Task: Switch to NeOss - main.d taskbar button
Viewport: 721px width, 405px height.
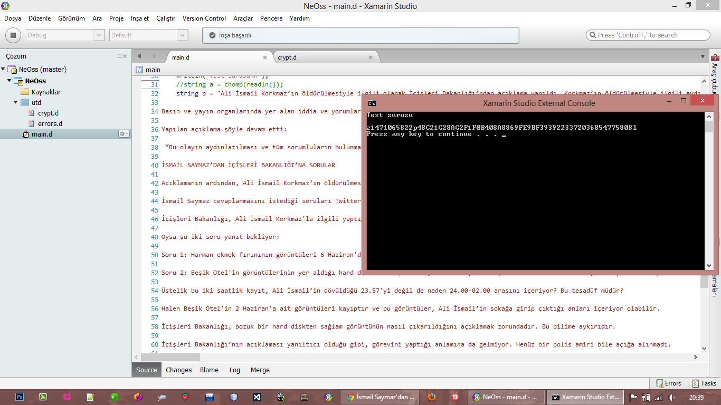Action: point(506,397)
